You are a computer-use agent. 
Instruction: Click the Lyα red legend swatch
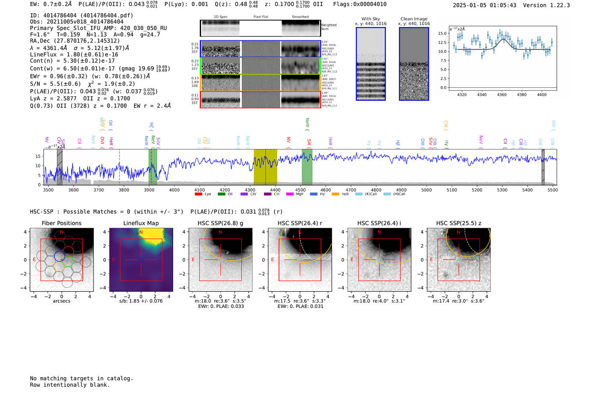tap(198, 194)
